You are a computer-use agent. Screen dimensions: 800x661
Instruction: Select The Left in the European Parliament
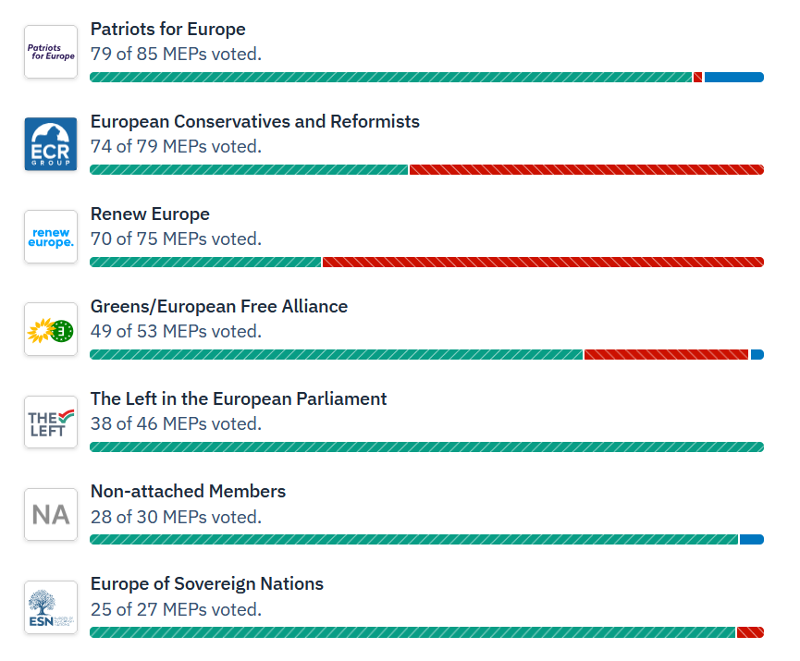pyautogui.click(x=238, y=399)
